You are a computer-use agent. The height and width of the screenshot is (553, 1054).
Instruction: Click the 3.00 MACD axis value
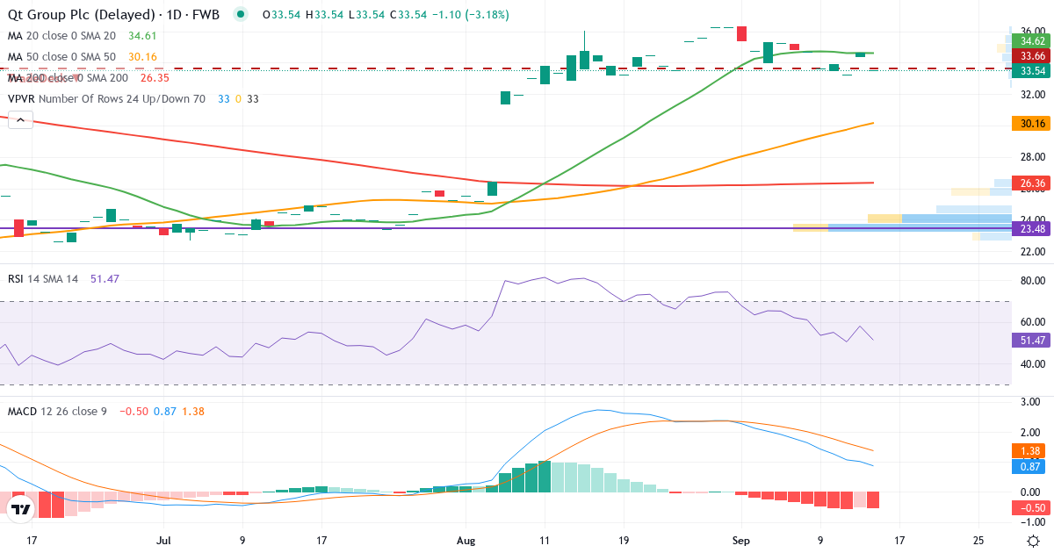coord(1029,401)
